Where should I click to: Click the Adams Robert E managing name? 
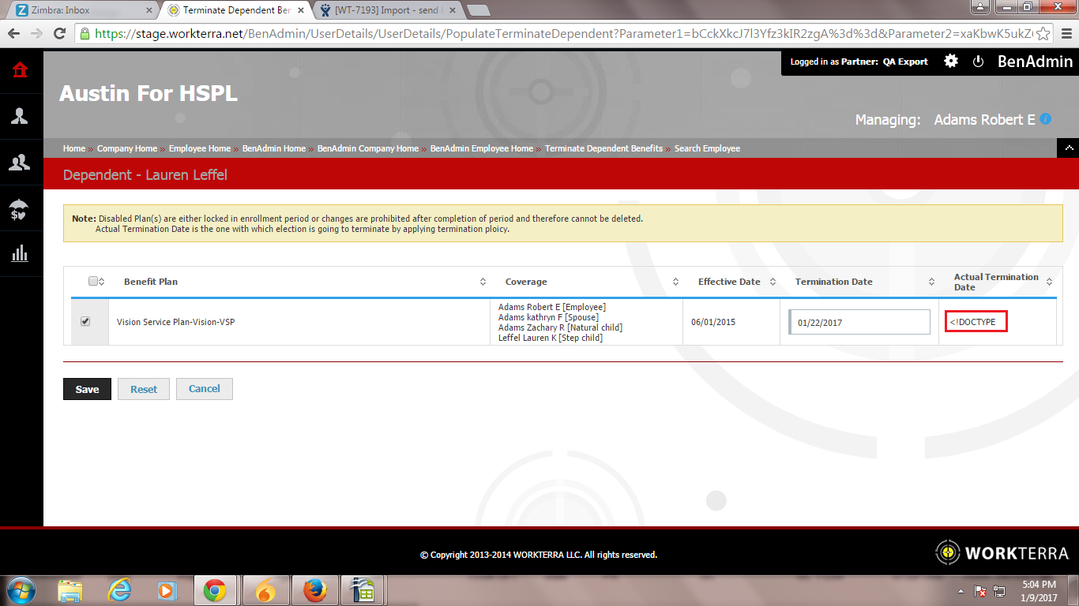[x=984, y=120]
